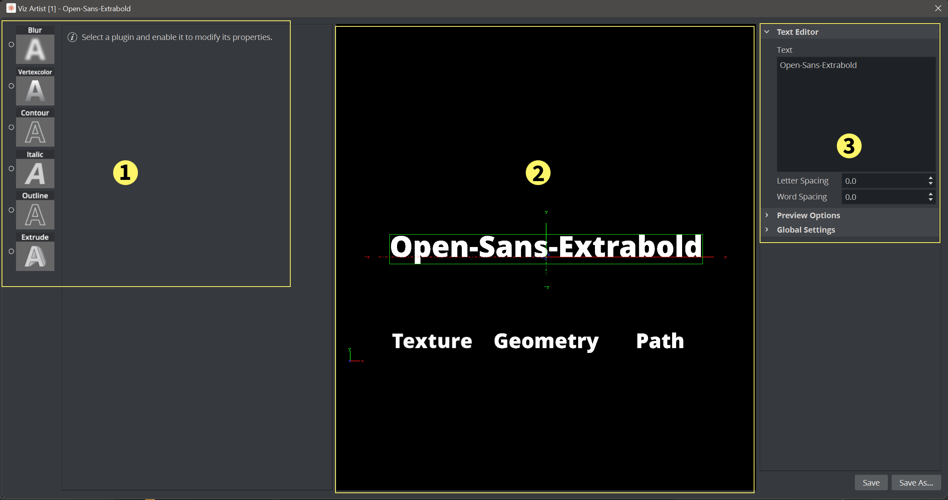Select the Italic plugin icon

36,174
